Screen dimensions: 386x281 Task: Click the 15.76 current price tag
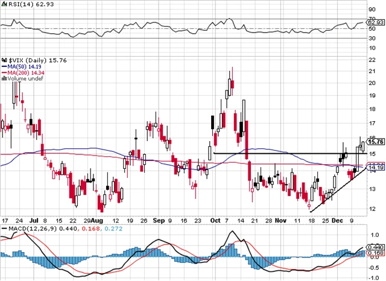click(x=376, y=142)
